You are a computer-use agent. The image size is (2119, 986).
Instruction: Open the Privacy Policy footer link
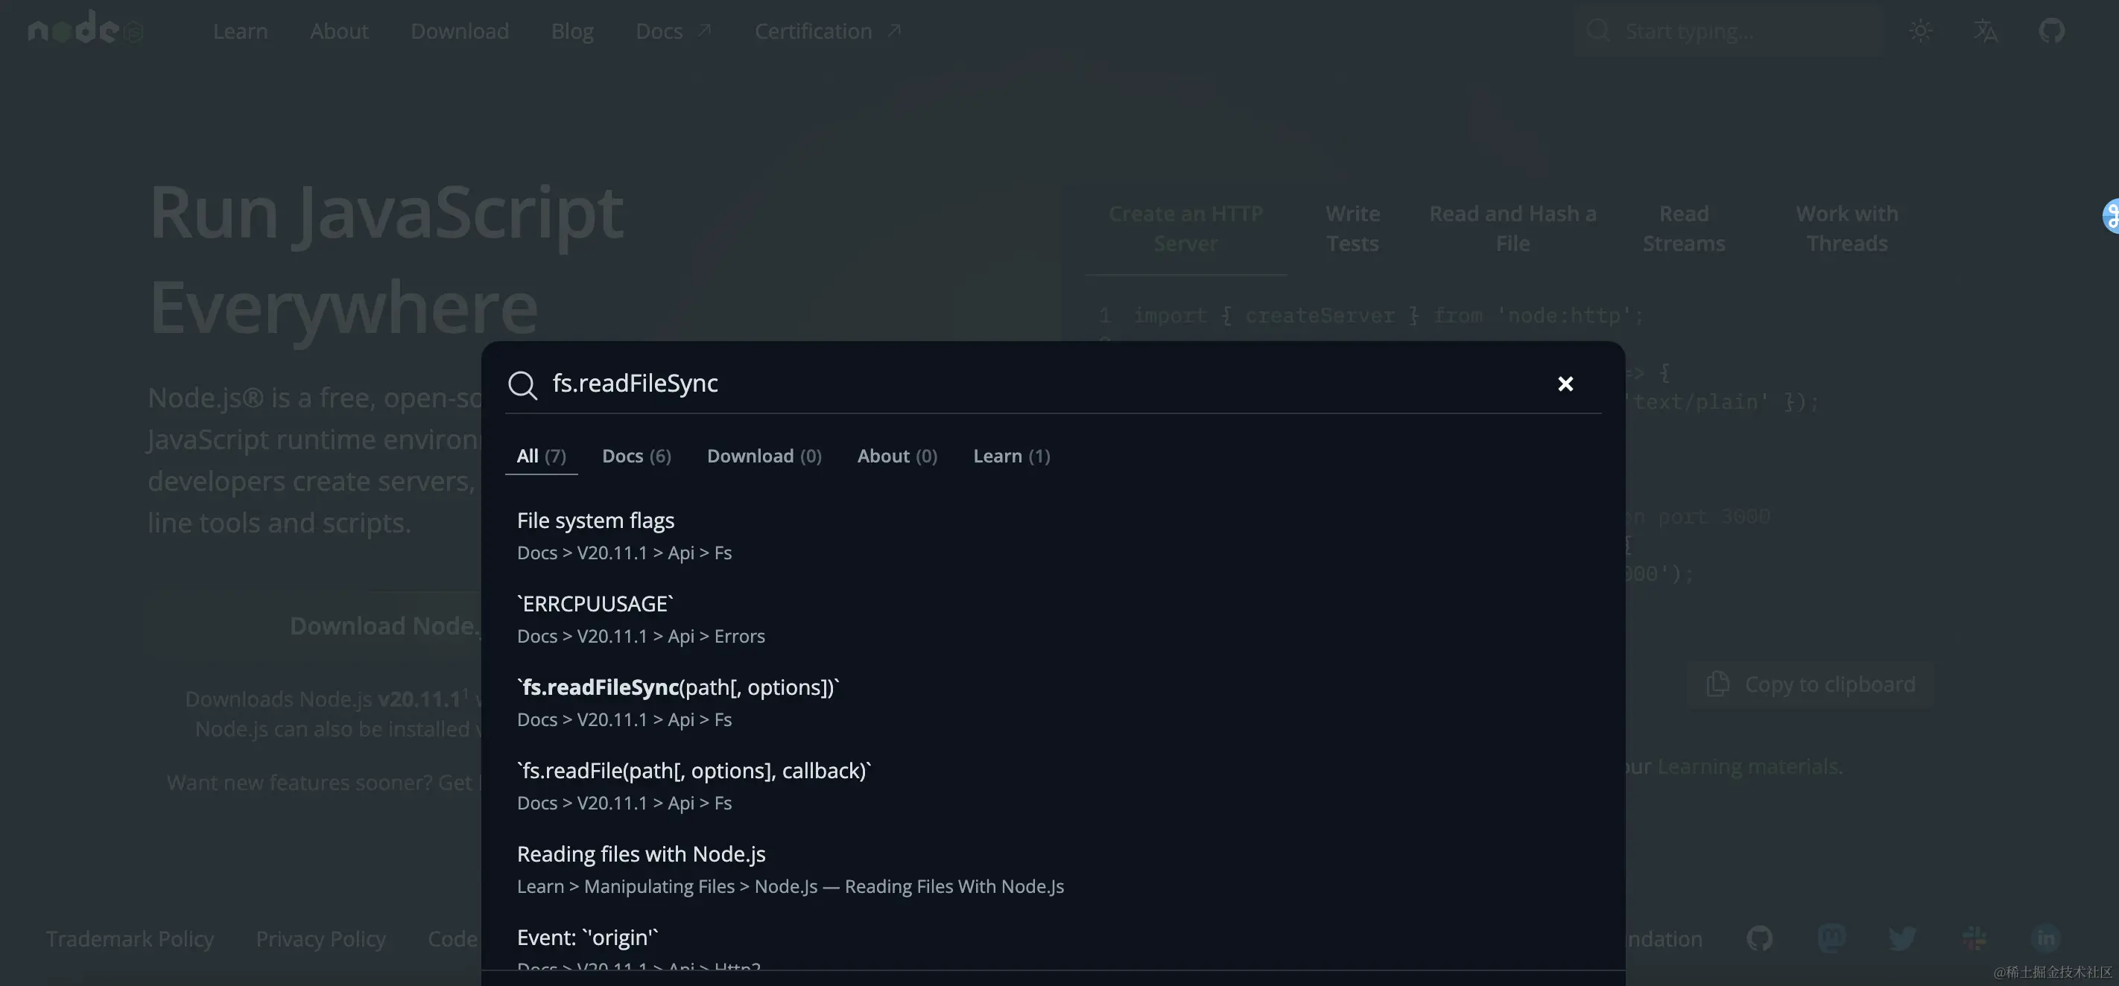321,938
